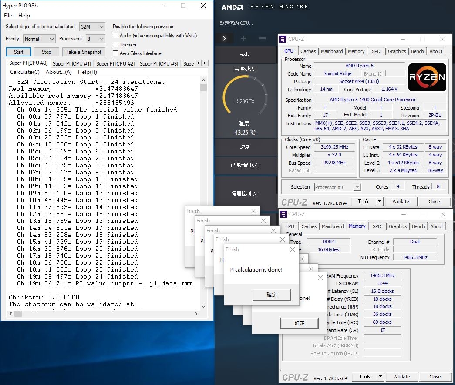Screen dimensions: 455x385
Task: Enable the Audio service checkbox
Action: pyautogui.click(x=115, y=35)
